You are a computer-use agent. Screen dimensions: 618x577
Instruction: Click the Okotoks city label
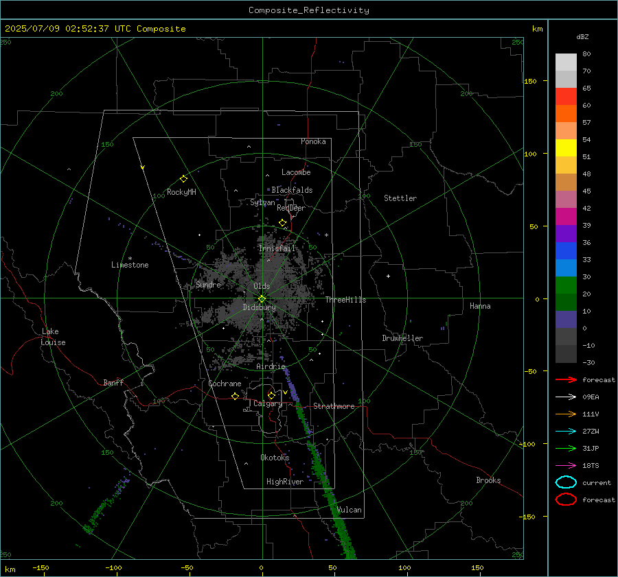(x=275, y=458)
